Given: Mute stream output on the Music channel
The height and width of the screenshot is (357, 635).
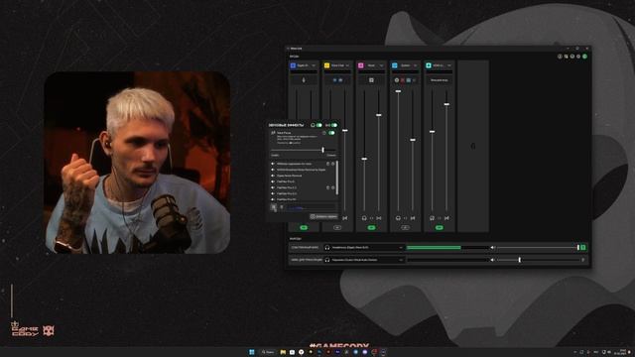Looking at the screenshot, I should 379,218.
